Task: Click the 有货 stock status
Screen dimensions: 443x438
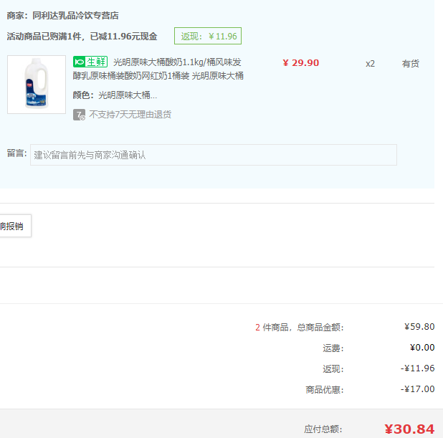Action: click(411, 64)
